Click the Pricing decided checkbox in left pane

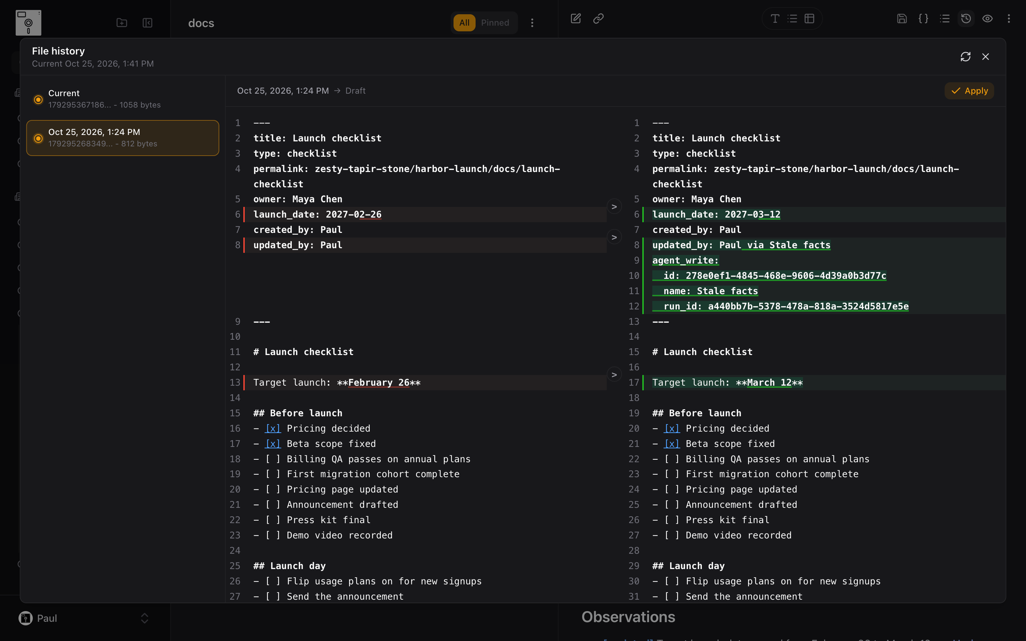(x=273, y=428)
